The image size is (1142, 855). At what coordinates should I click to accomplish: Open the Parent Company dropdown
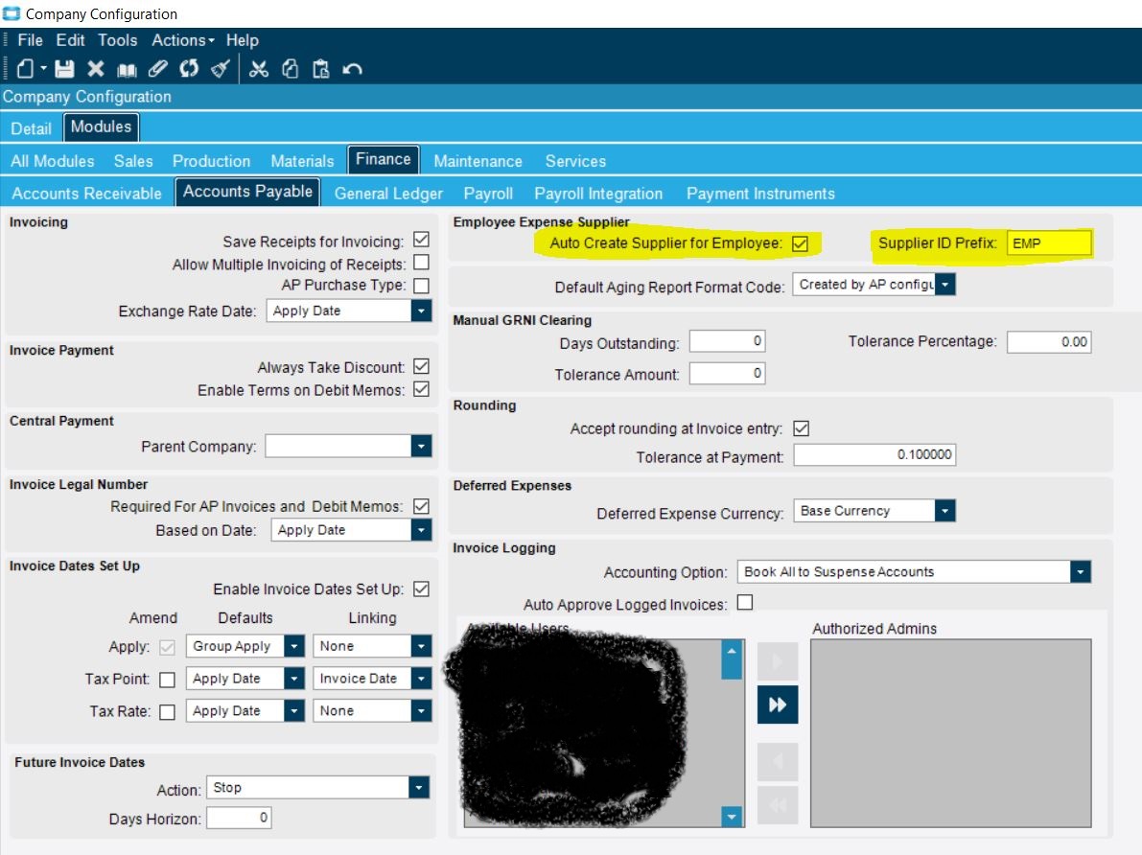pos(421,446)
